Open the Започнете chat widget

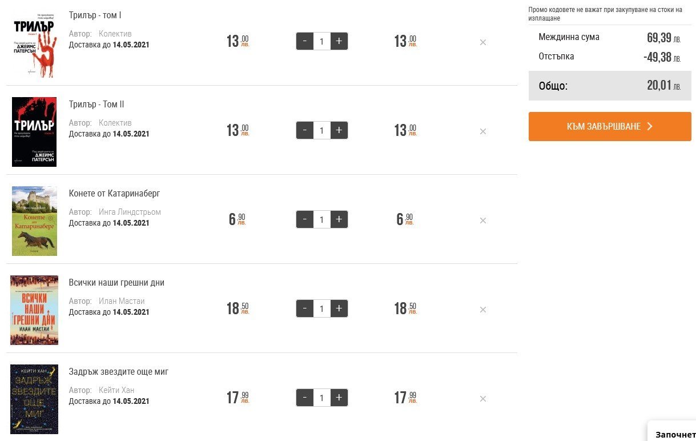[675, 434]
